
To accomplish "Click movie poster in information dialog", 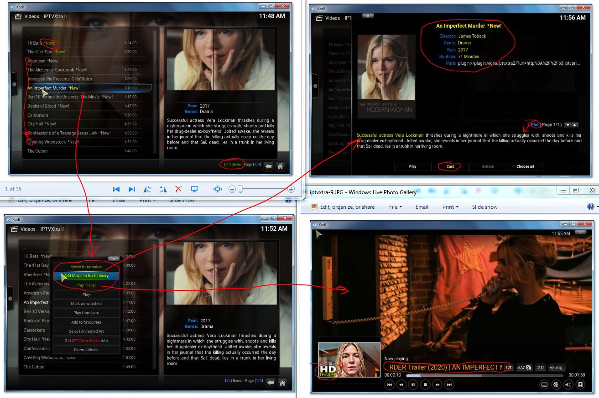I will [x=386, y=76].
